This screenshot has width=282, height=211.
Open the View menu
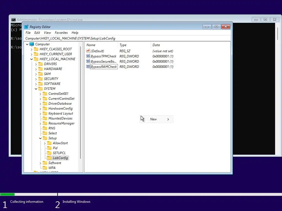pos(47,33)
